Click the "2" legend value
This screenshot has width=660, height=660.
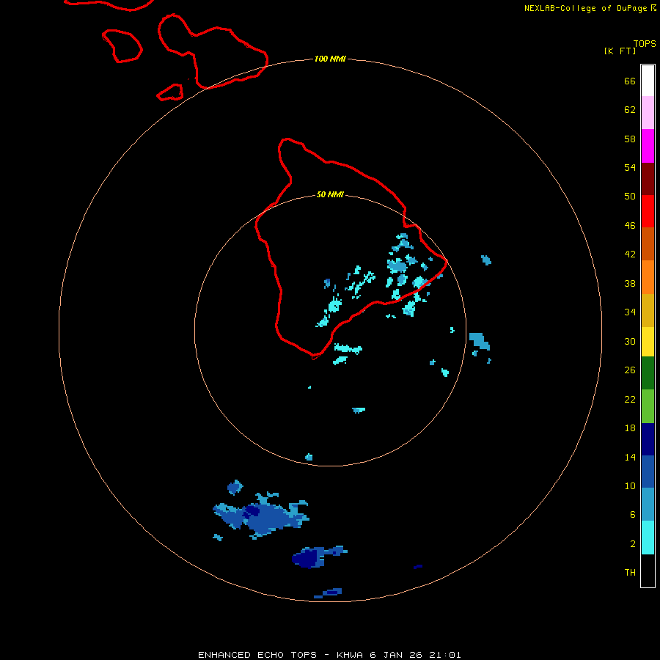click(633, 544)
